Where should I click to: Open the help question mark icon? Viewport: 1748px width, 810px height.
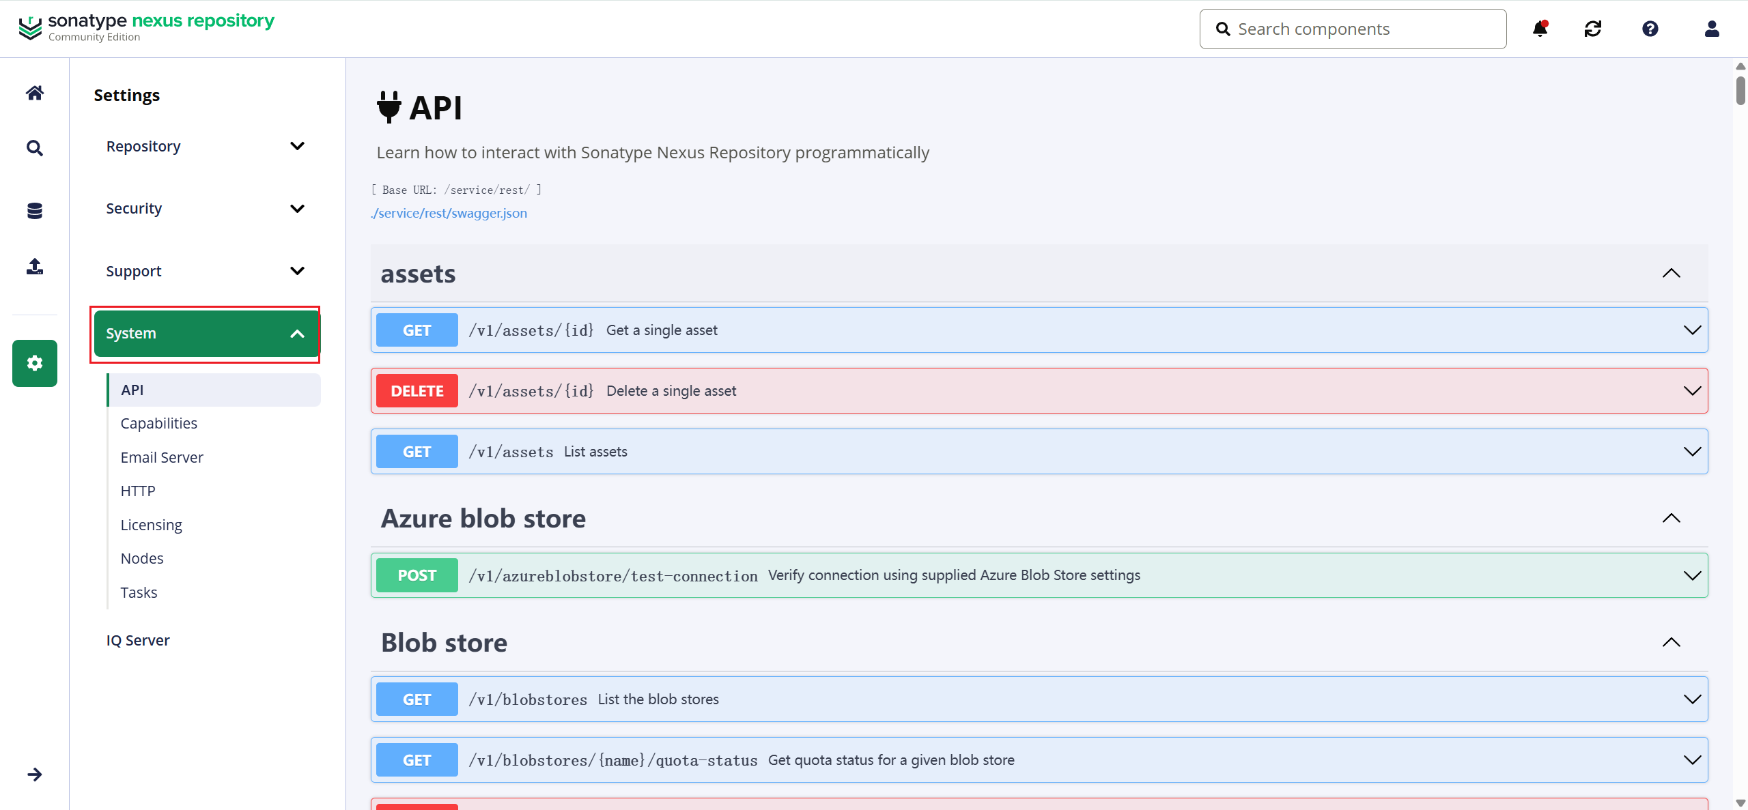pos(1650,29)
